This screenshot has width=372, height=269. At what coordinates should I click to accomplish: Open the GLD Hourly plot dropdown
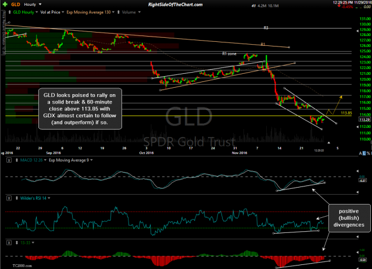tap(37, 12)
